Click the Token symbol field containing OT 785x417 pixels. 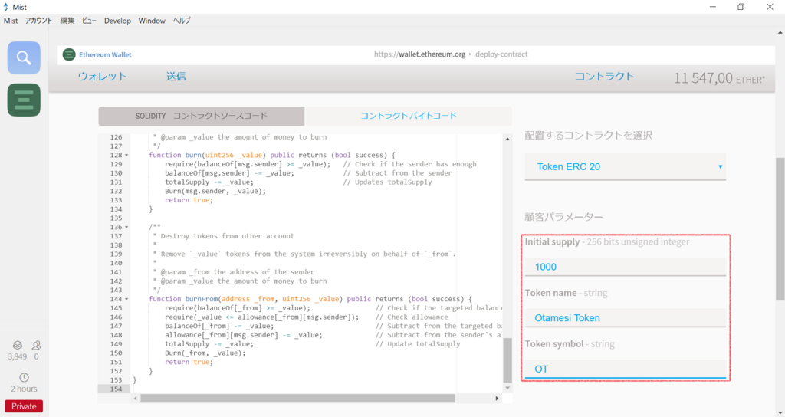(626, 369)
